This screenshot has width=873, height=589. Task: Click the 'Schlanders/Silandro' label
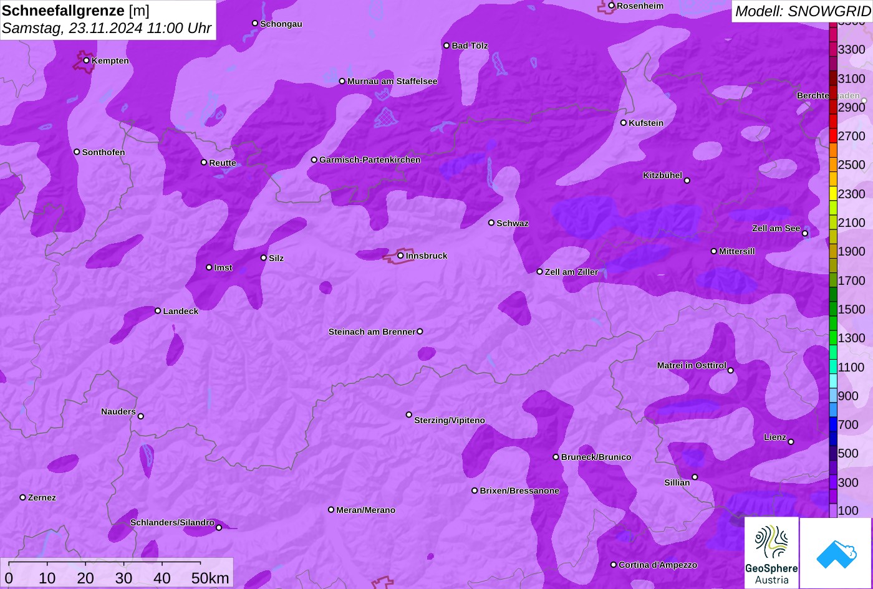click(x=172, y=523)
